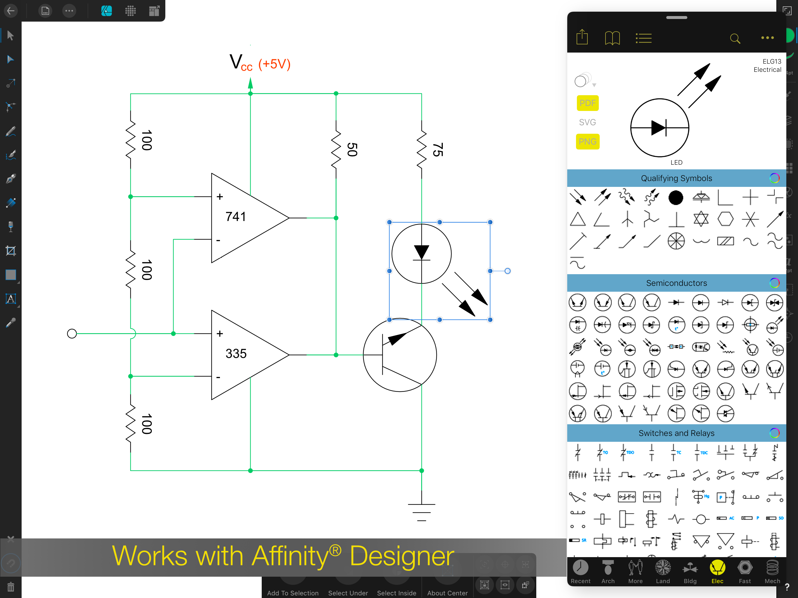The image size is (798, 598).
Task: Click the Semiconductors color wheel
Action: (774, 283)
